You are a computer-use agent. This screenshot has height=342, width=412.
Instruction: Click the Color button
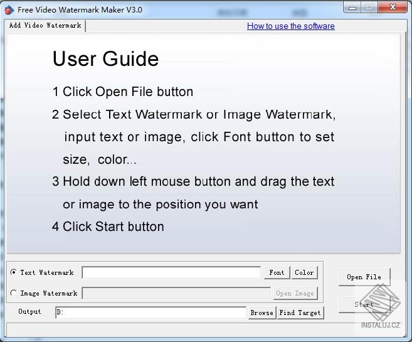pyautogui.click(x=304, y=272)
